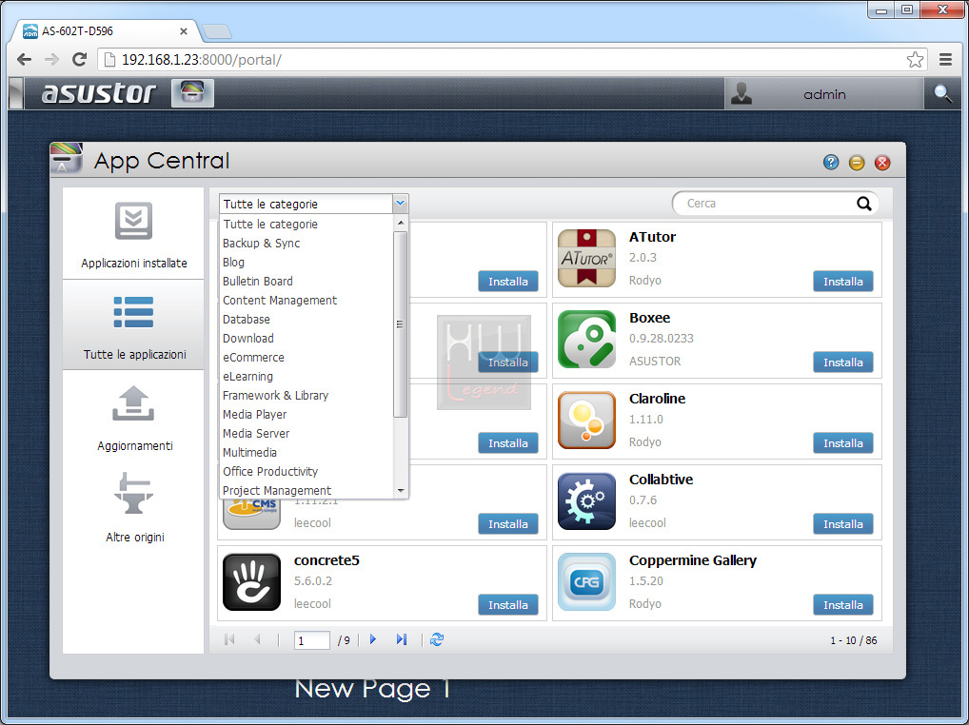The height and width of the screenshot is (725, 969).
Task: Open Applicazioni installate section
Action: click(x=133, y=233)
